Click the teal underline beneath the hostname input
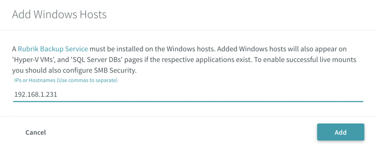Screen dimensions: 377x147 (x=188, y=101)
